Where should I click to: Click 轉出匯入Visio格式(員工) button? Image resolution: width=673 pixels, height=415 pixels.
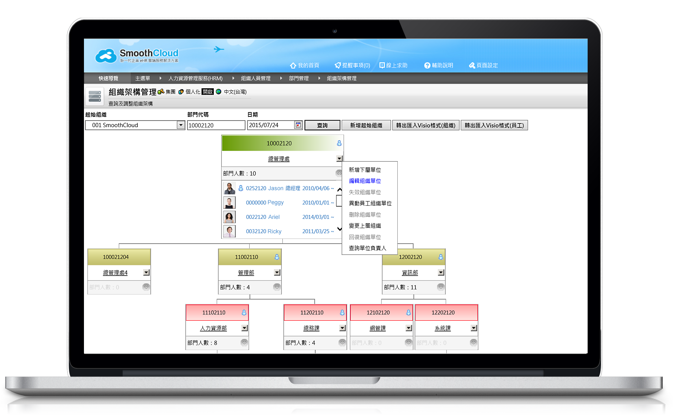(494, 125)
